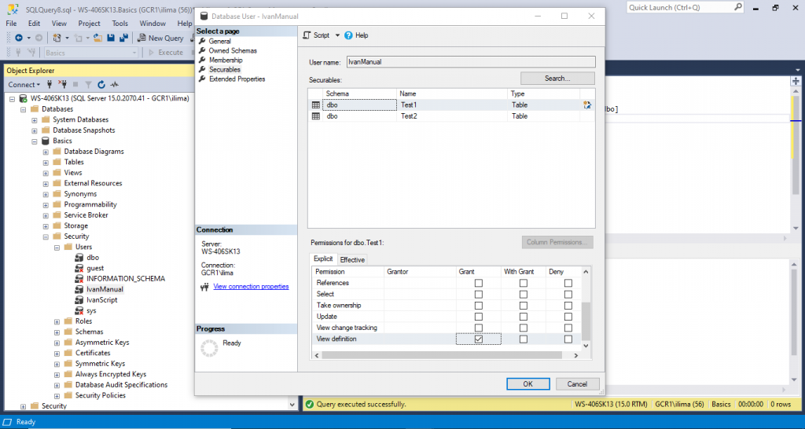Viewport: 805px width, 429px height.
Task: Expand the Tables folder
Action: pos(46,162)
